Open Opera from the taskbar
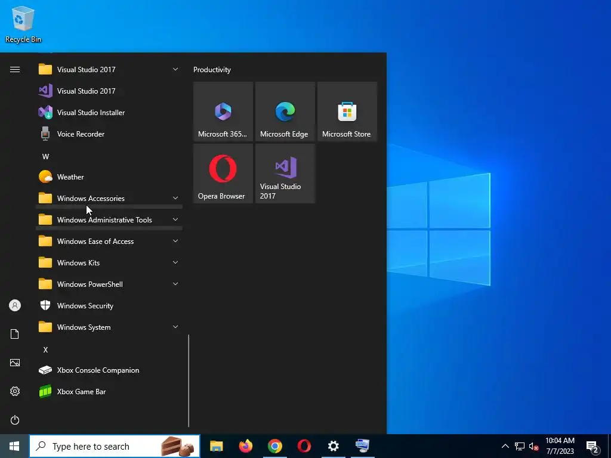Image resolution: width=611 pixels, height=458 pixels. click(x=304, y=446)
